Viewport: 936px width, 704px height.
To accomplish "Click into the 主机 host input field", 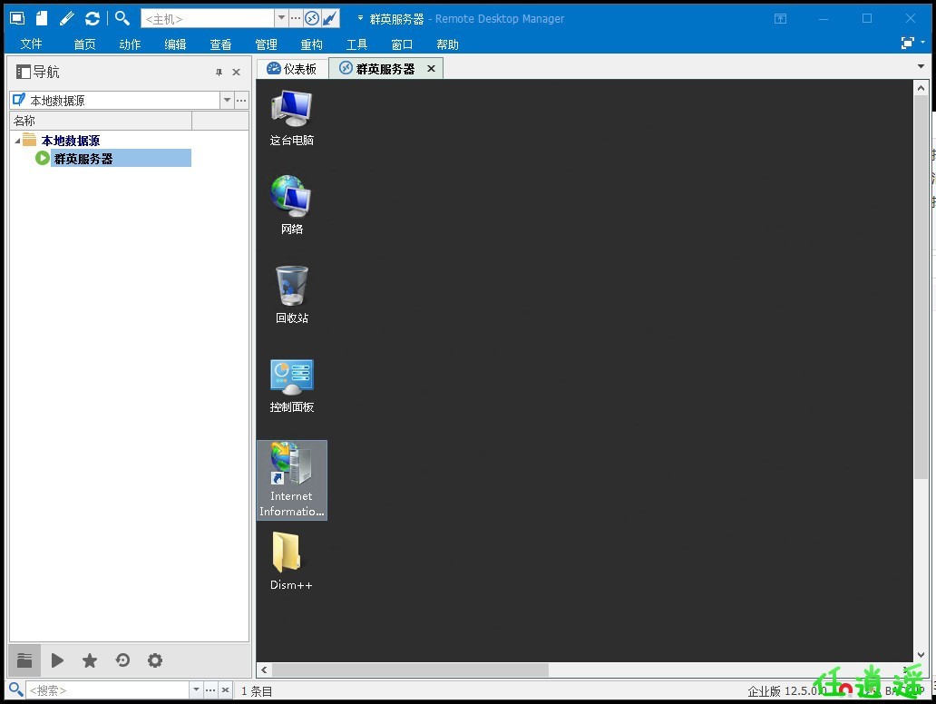I will click(x=207, y=18).
